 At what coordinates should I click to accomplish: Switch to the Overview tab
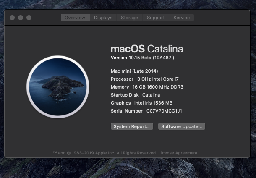[75, 18]
